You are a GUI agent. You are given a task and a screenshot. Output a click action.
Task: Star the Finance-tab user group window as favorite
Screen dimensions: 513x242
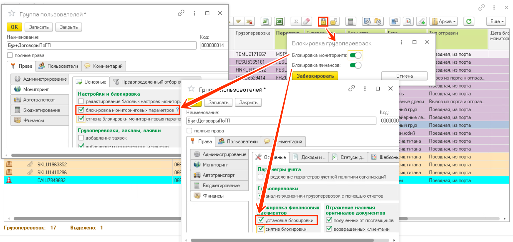click(x=191, y=89)
